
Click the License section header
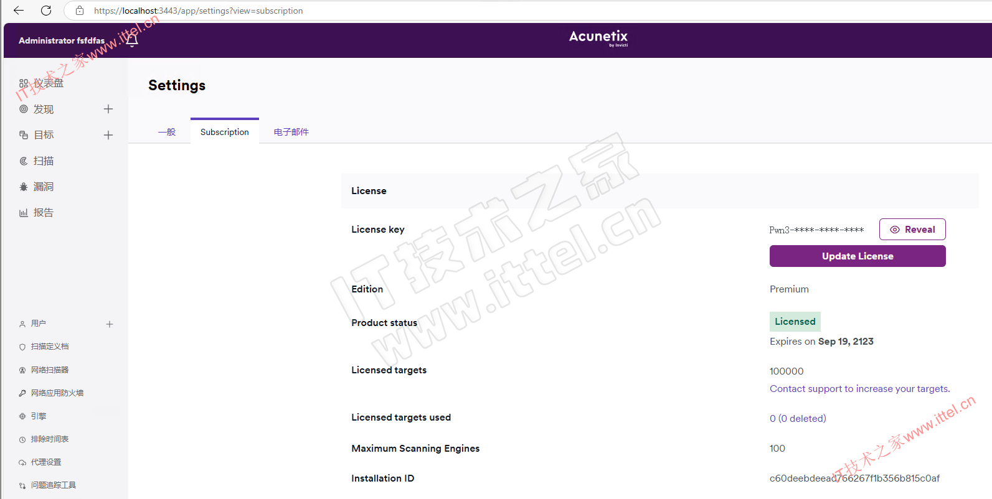click(660, 191)
